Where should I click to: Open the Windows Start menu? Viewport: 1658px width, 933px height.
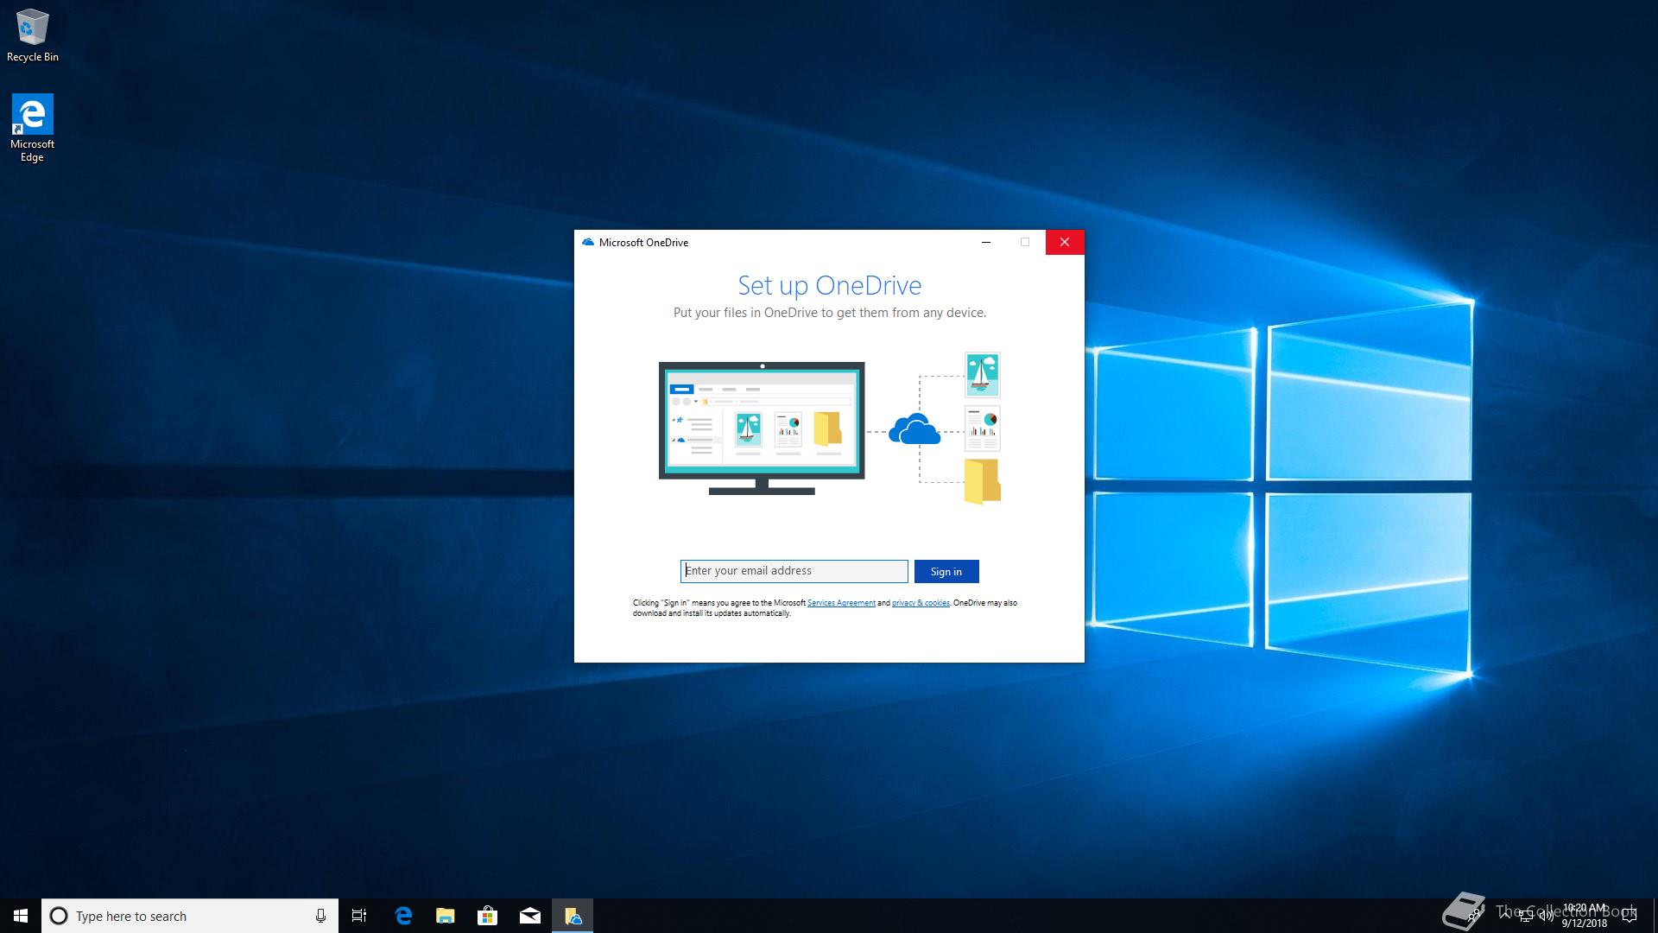[x=21, y=916]
